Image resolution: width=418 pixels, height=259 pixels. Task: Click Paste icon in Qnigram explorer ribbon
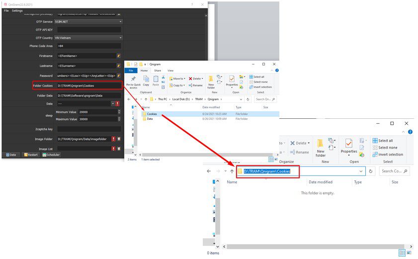point(156,81)
